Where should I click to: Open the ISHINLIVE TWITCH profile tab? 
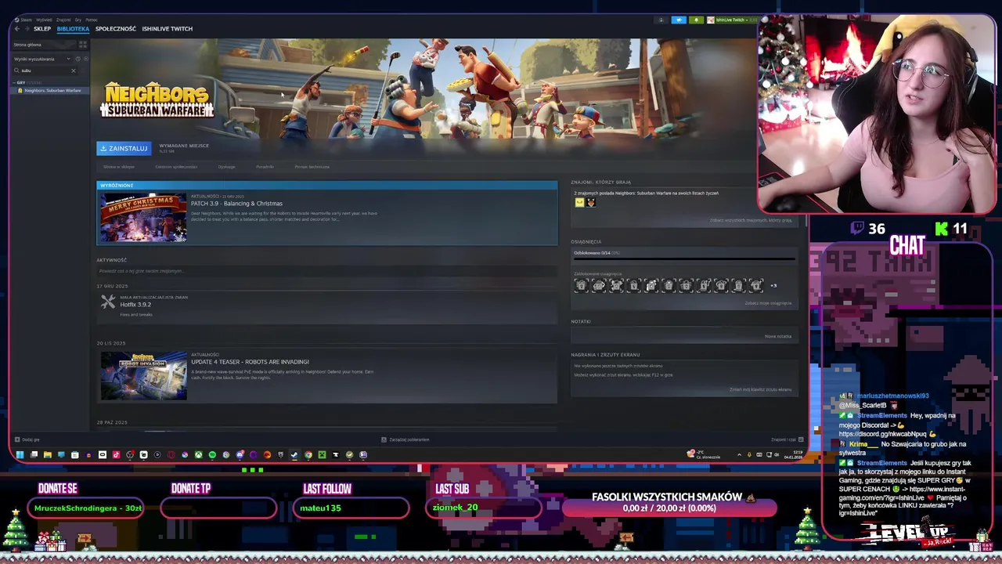coord(167,29)
